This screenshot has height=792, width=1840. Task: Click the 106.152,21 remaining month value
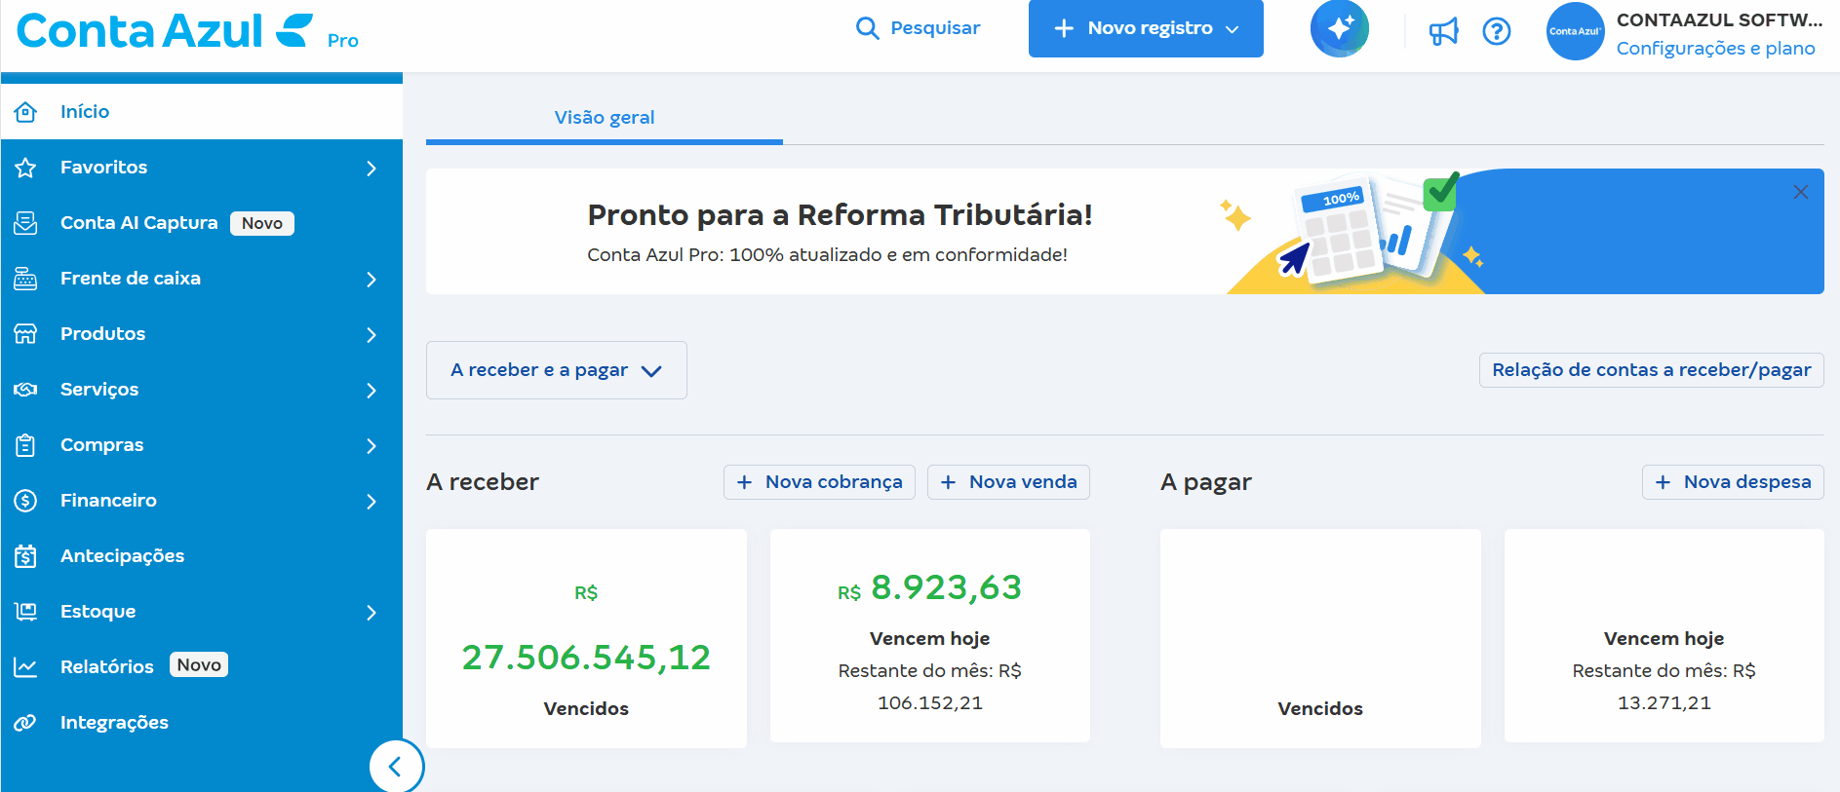(930, 703)
